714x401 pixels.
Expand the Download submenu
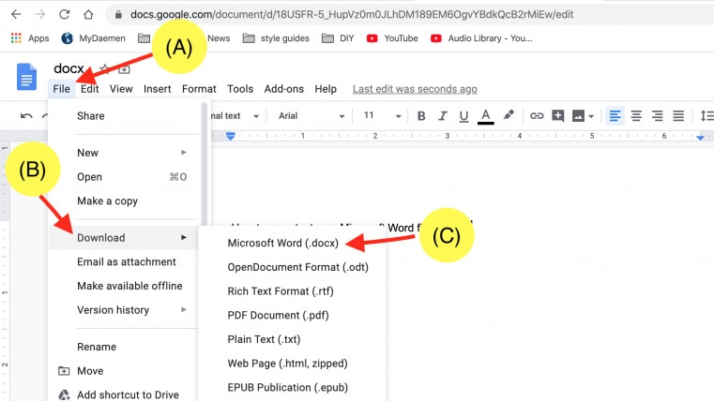124,238
